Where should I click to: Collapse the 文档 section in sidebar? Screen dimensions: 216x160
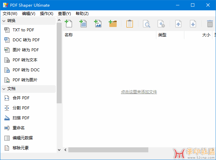[4, 89]
